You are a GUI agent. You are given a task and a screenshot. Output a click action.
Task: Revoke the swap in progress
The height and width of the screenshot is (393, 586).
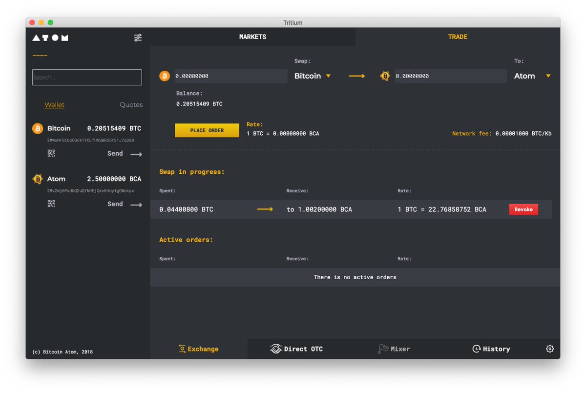523,209
